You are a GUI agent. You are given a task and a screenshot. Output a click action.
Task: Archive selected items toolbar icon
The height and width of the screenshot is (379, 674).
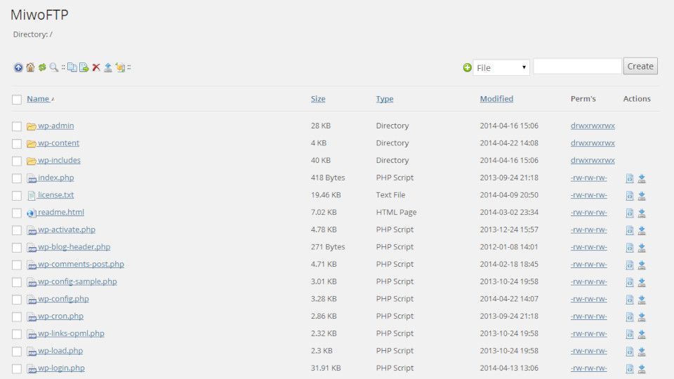pos(120,67)
